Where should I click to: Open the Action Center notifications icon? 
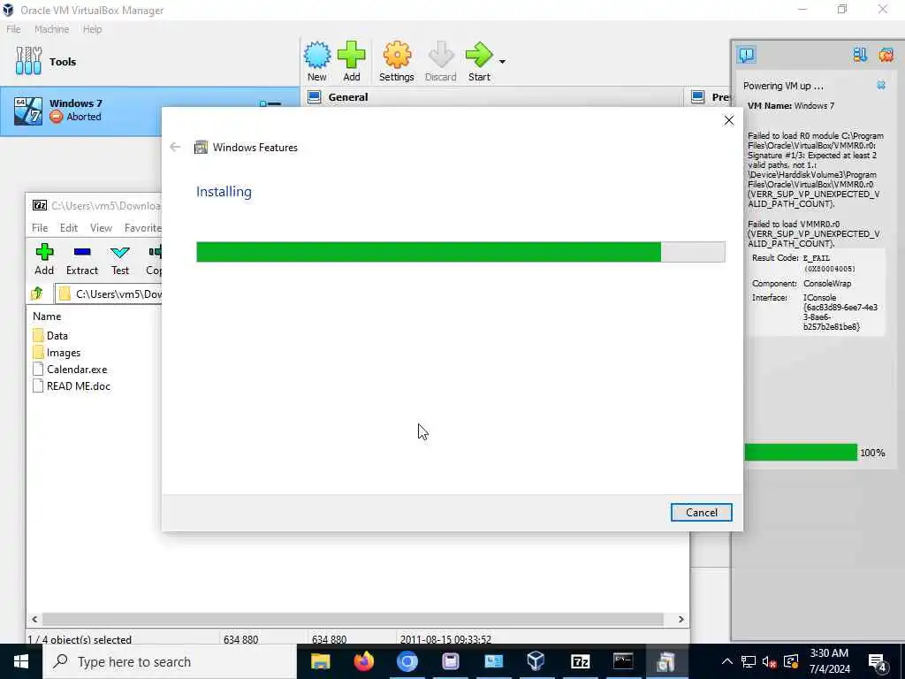click(878, 662)
